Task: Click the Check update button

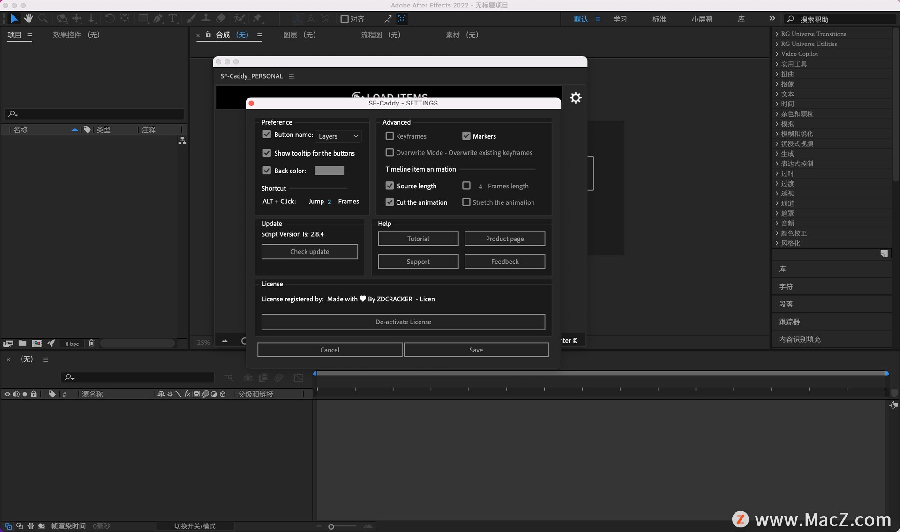Action: point(309,252)
